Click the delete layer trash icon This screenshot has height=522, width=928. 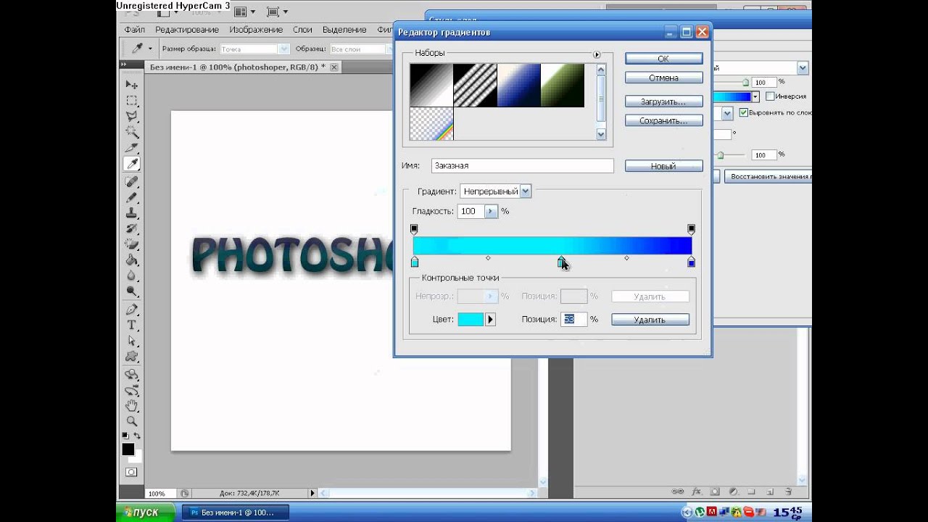click(x=787, y=491)
